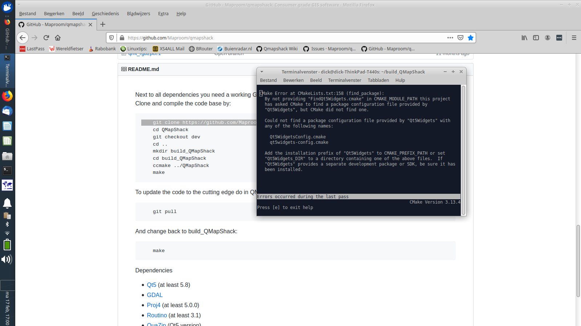This screenshot has width=581, height=326.
Task: Select the GitHub - Maproom/qmapshack tab
Action: click(55, 24)
